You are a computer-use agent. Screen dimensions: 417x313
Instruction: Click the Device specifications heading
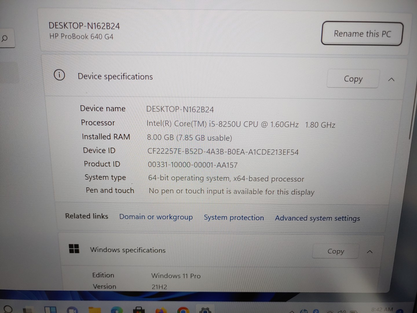tap(115, 77)
